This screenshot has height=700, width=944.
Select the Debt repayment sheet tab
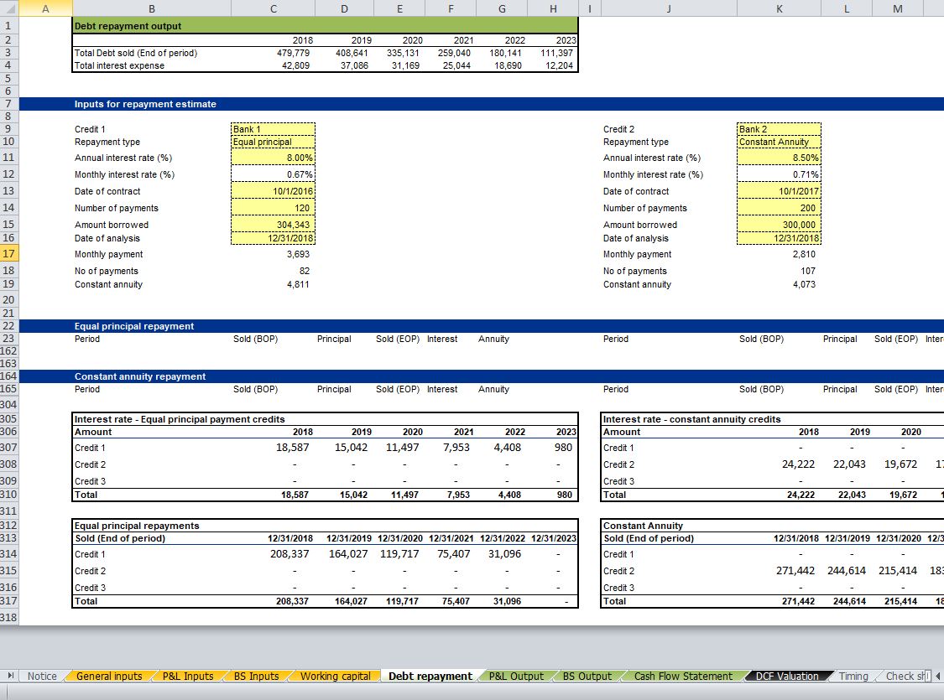click(430, 676)
